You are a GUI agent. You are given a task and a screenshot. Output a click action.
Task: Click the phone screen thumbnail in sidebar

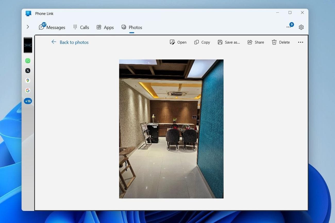coord(28,45)
